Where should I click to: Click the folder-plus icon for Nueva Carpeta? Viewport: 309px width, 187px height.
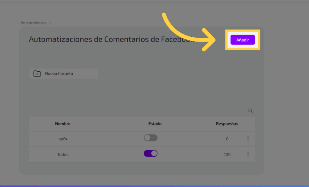(37, 74)
